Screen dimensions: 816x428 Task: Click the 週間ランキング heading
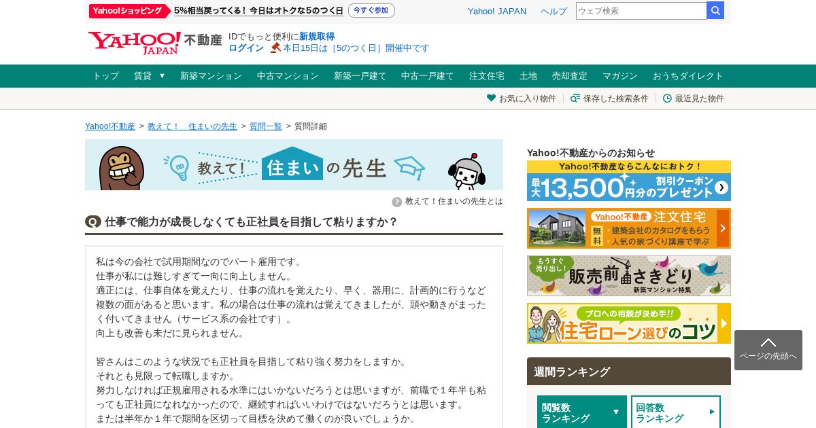572,372
